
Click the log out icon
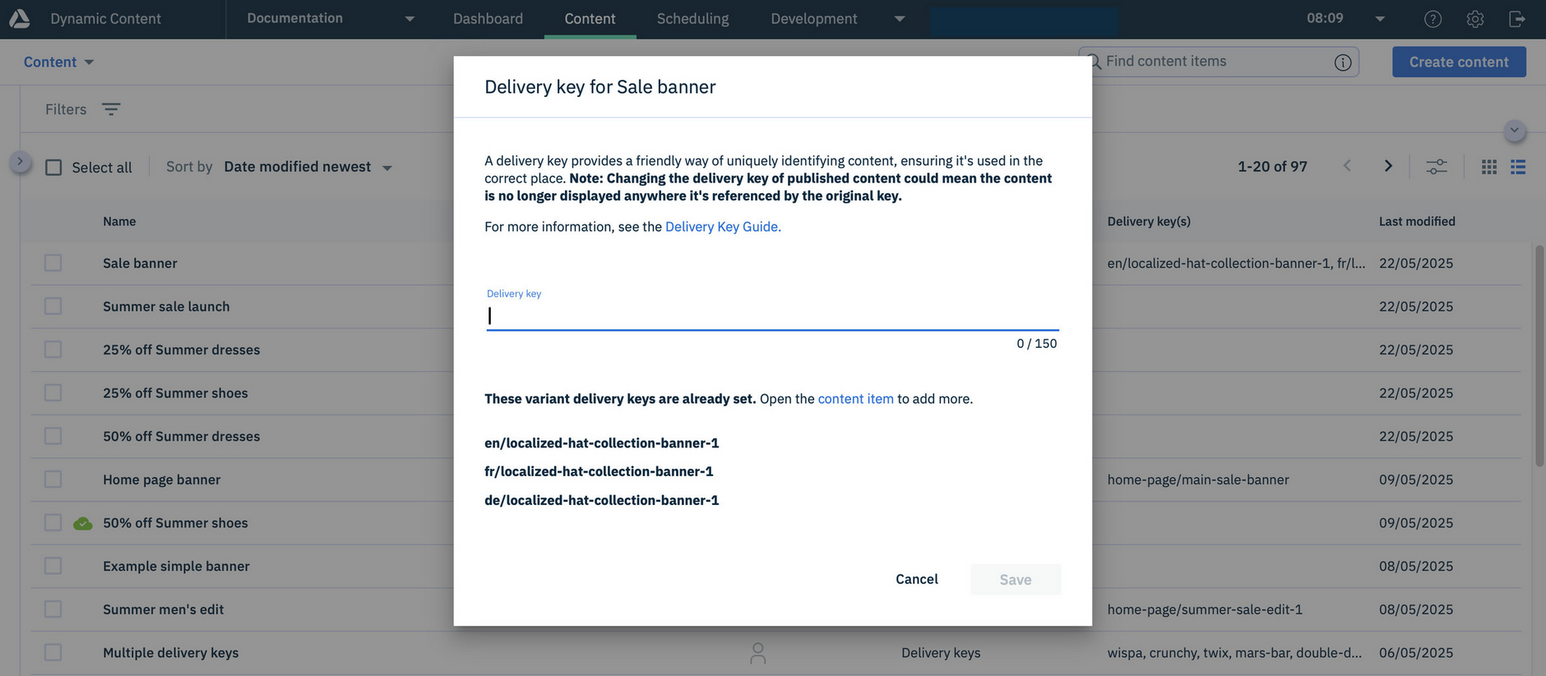1517,19
